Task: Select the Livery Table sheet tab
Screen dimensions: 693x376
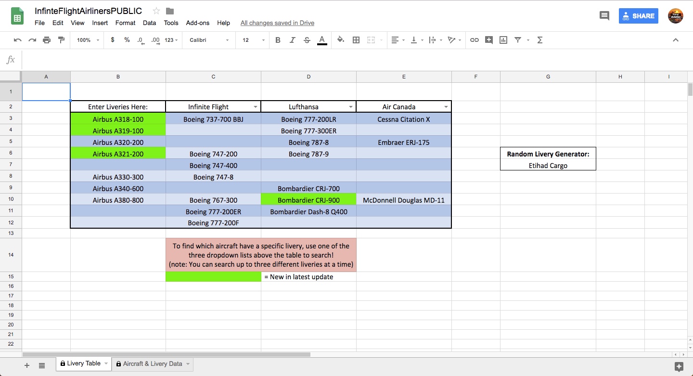Action: 84,363
